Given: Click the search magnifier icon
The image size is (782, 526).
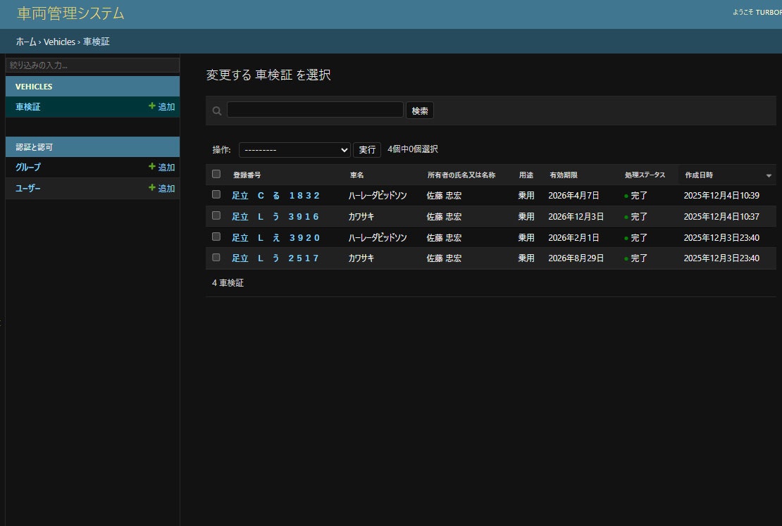Looking at the screenshot, I should (x=217, y=111).
